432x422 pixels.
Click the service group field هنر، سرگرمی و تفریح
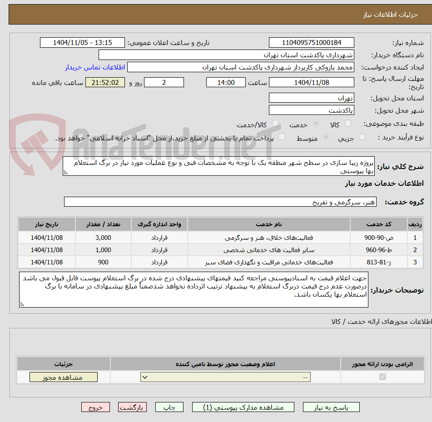[x=220, y=202]
